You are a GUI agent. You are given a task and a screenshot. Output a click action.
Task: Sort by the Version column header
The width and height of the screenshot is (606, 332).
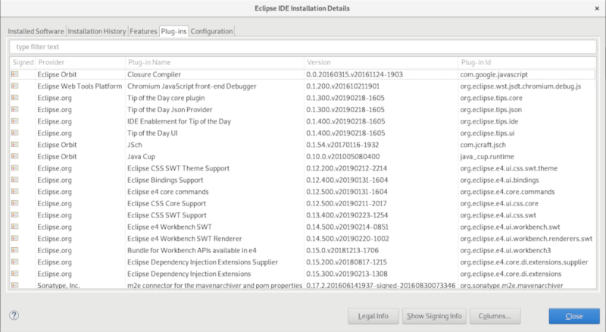(381, 62)
